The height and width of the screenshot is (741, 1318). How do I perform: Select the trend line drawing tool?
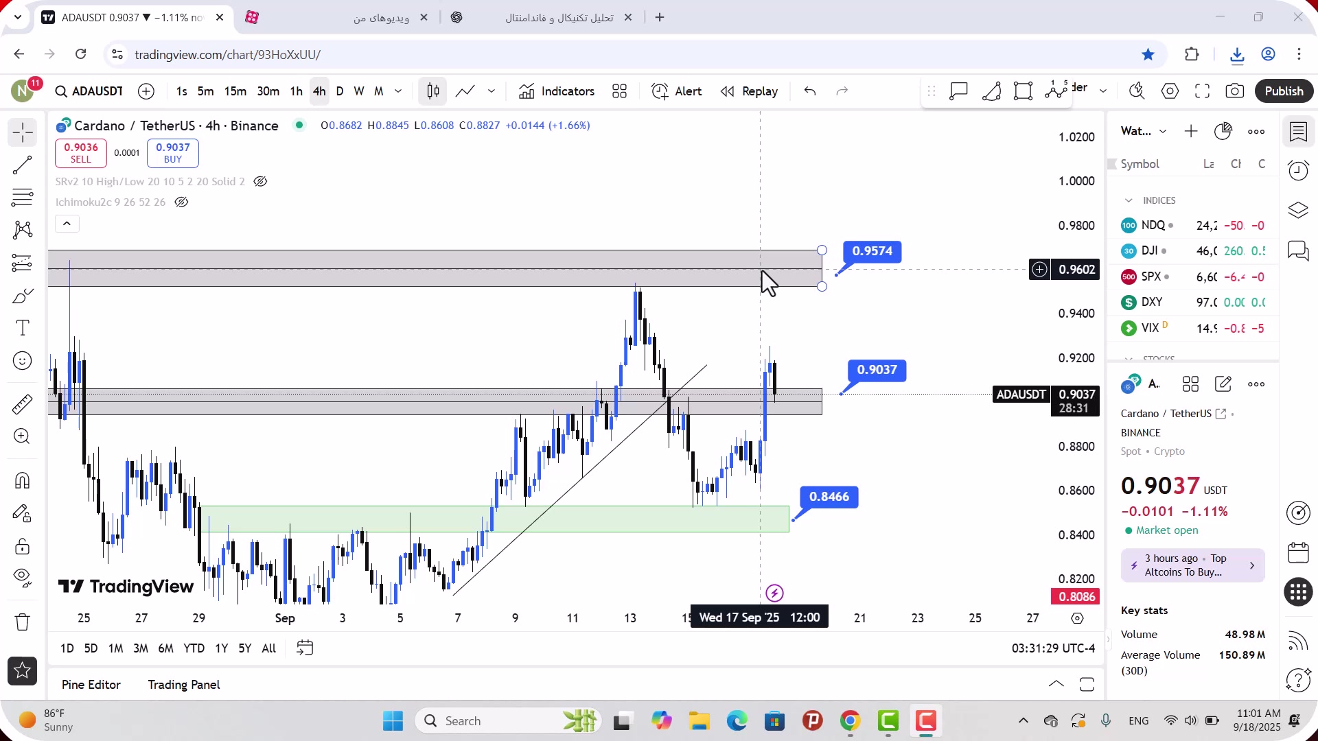click(22, 165)
